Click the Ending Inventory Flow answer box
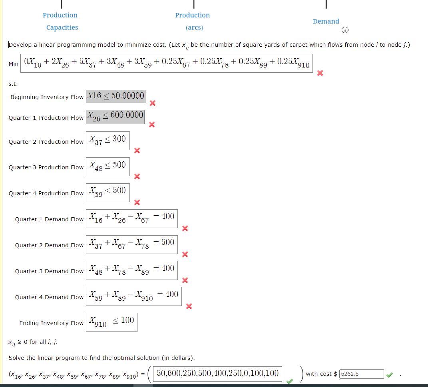 click(111, 322)
